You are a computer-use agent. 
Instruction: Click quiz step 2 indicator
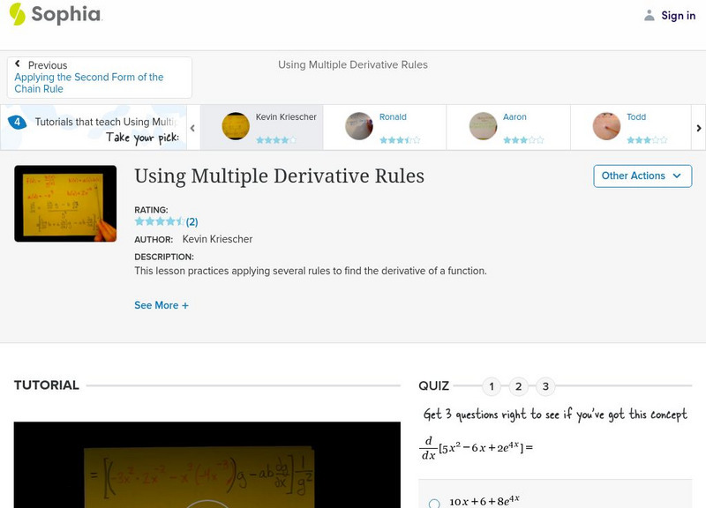pyautogui.click(x=519, y=385)
